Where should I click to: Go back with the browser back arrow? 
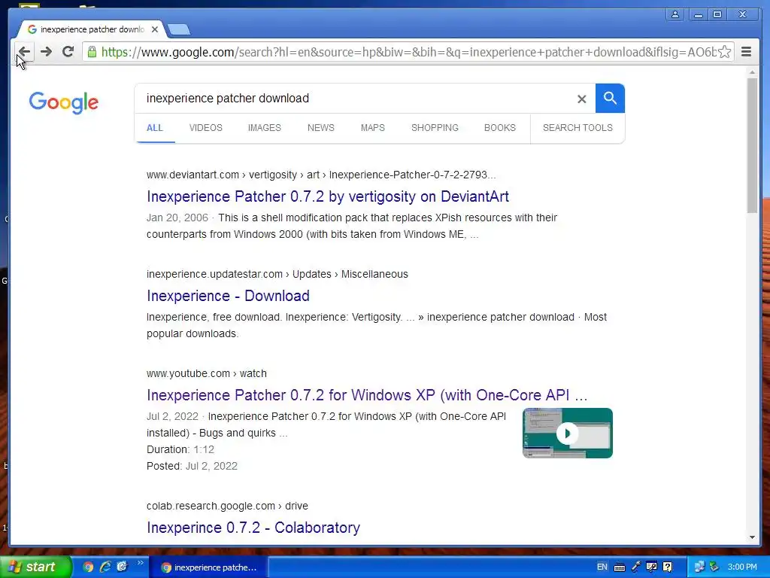[25, 52]
